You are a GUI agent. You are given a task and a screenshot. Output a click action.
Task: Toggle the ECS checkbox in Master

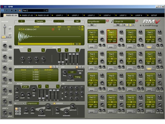[10, 29]
